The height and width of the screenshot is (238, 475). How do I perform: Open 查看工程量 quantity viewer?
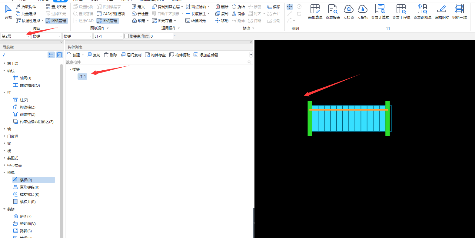[401, 12]
